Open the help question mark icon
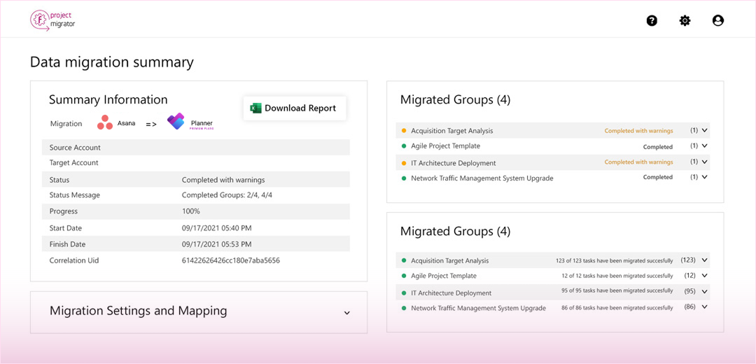 point(652,21)
